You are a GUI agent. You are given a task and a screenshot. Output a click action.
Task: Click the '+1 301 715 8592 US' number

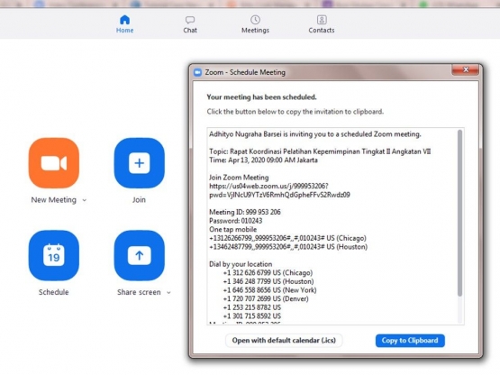(252, 316)
